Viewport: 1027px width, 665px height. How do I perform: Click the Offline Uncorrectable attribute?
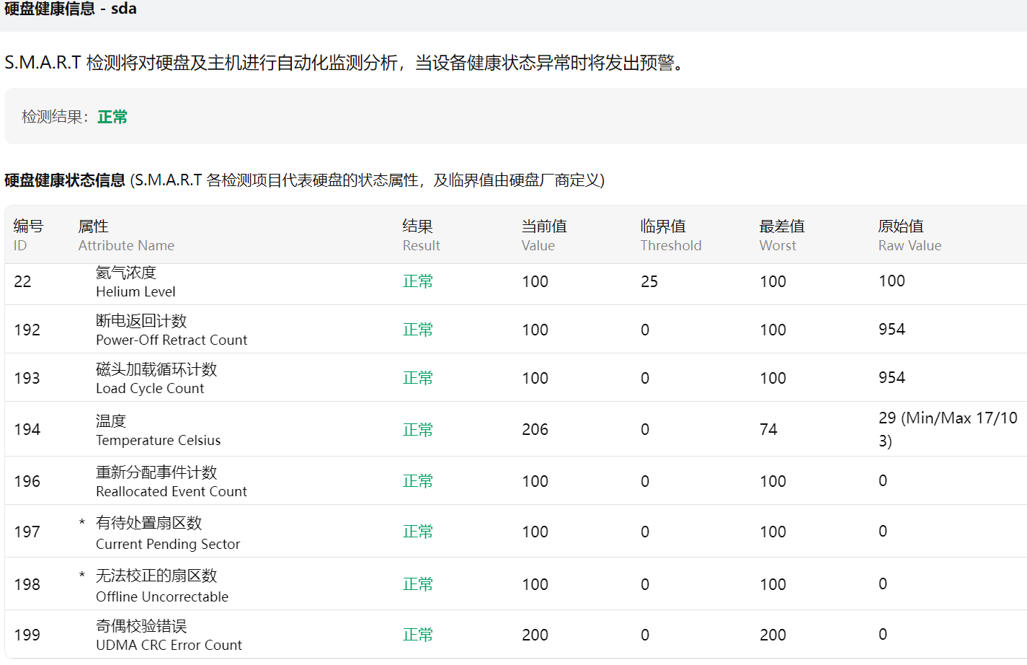pyautogui.click(x=162, y=586)
